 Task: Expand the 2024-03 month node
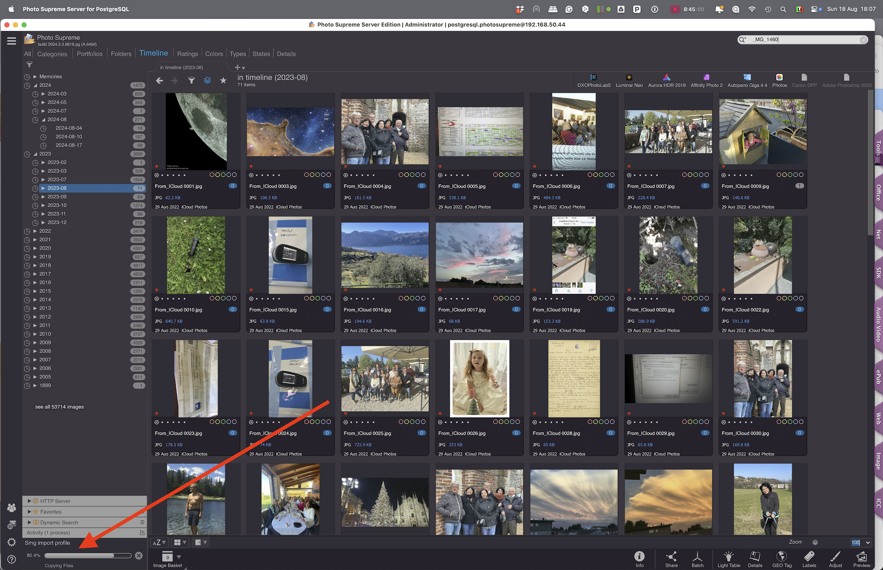[43, 94]
